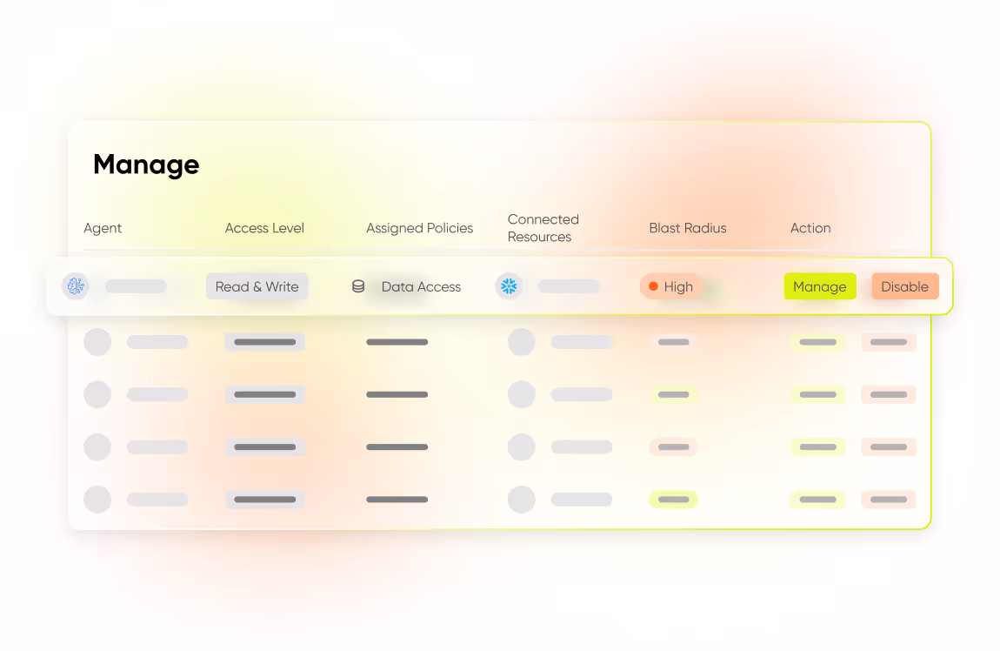This screenshot has height=651, width=1000.
Task: Sort by the Blast Radius column header
Action: pos(687,228)
